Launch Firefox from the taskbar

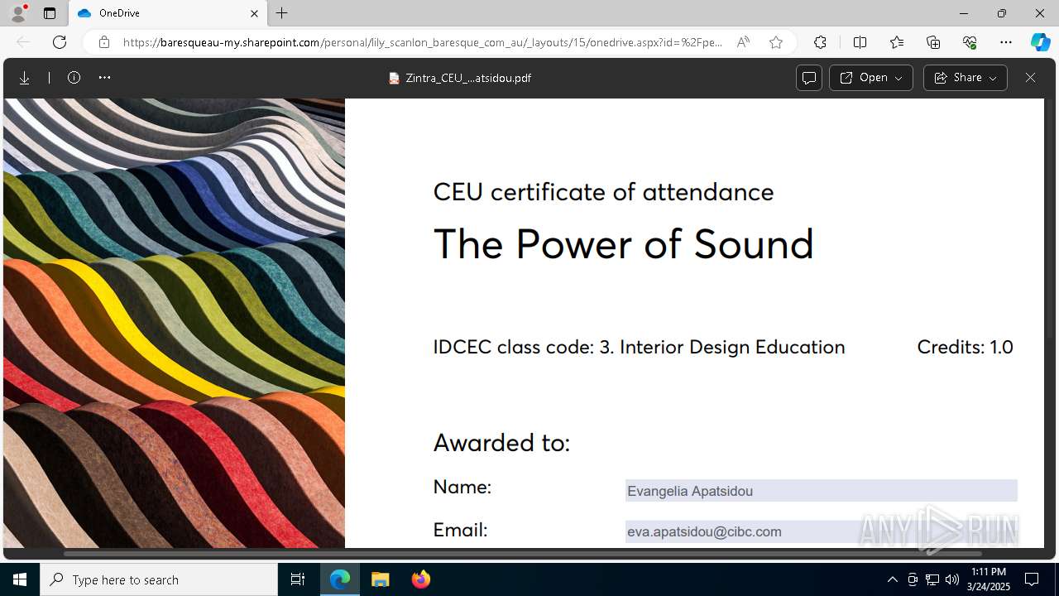420,579
